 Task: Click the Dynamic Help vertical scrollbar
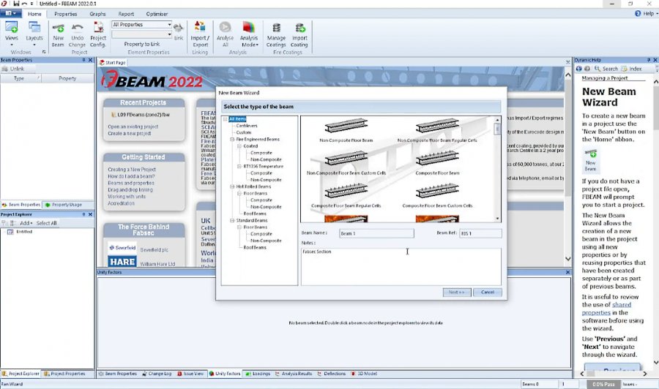point(655,222)
